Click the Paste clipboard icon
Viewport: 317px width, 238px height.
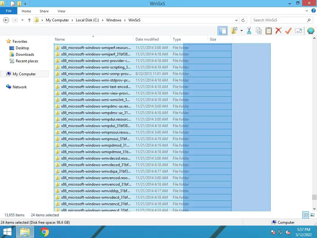268,31
